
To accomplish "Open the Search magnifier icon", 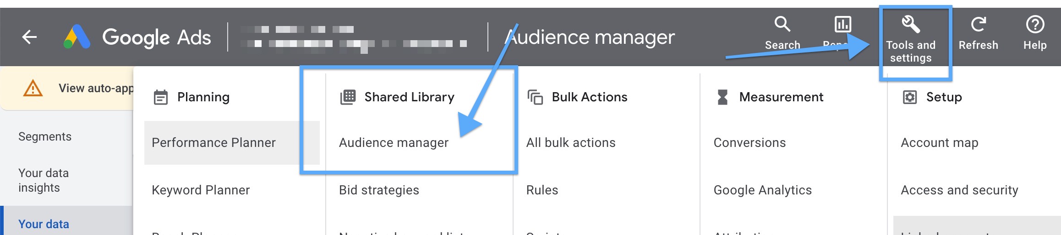I will (782, 24).
